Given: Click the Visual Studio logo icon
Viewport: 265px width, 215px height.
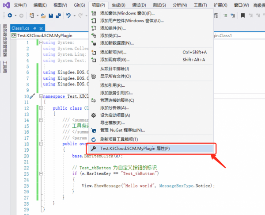Looking at the screenshot, I should 5,5.
